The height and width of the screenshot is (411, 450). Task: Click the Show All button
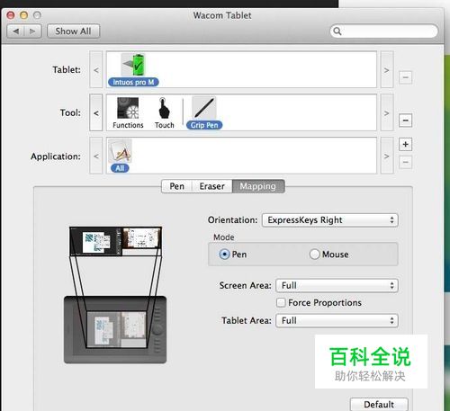tap(73, 31)
